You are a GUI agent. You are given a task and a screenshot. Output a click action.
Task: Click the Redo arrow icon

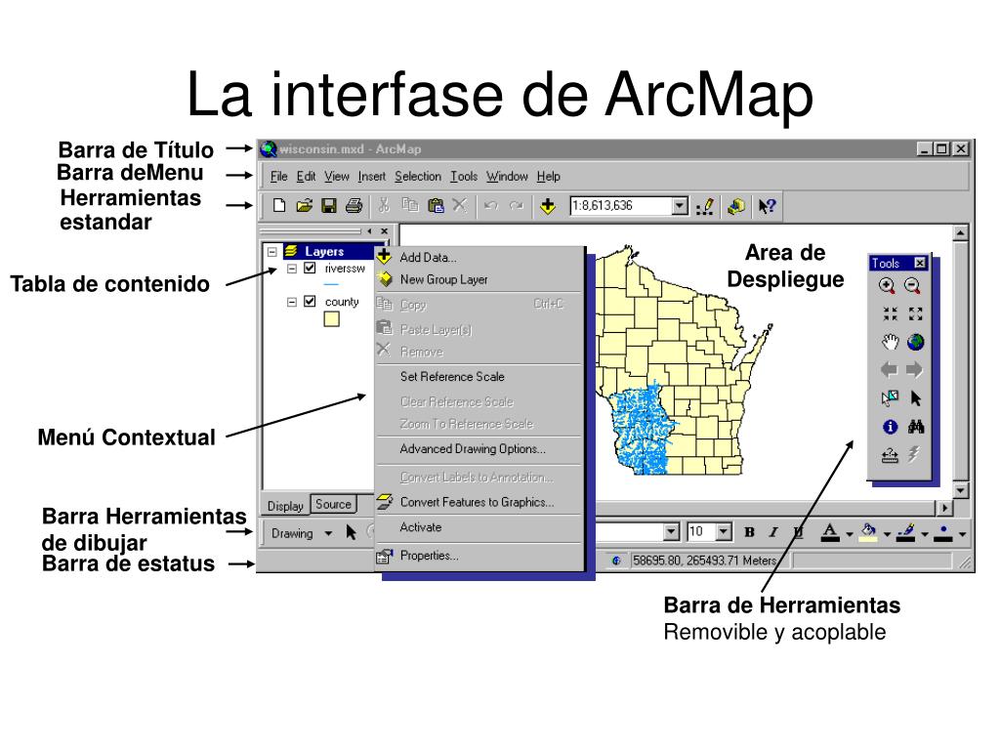point(516,205)
